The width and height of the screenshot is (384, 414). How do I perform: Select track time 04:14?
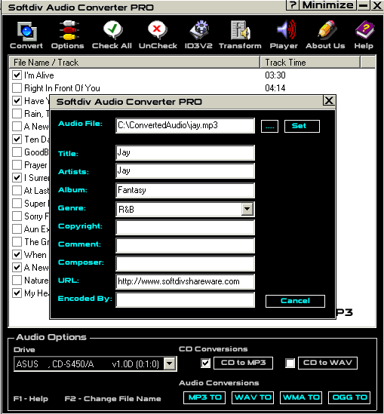click(x=275, y=88)
